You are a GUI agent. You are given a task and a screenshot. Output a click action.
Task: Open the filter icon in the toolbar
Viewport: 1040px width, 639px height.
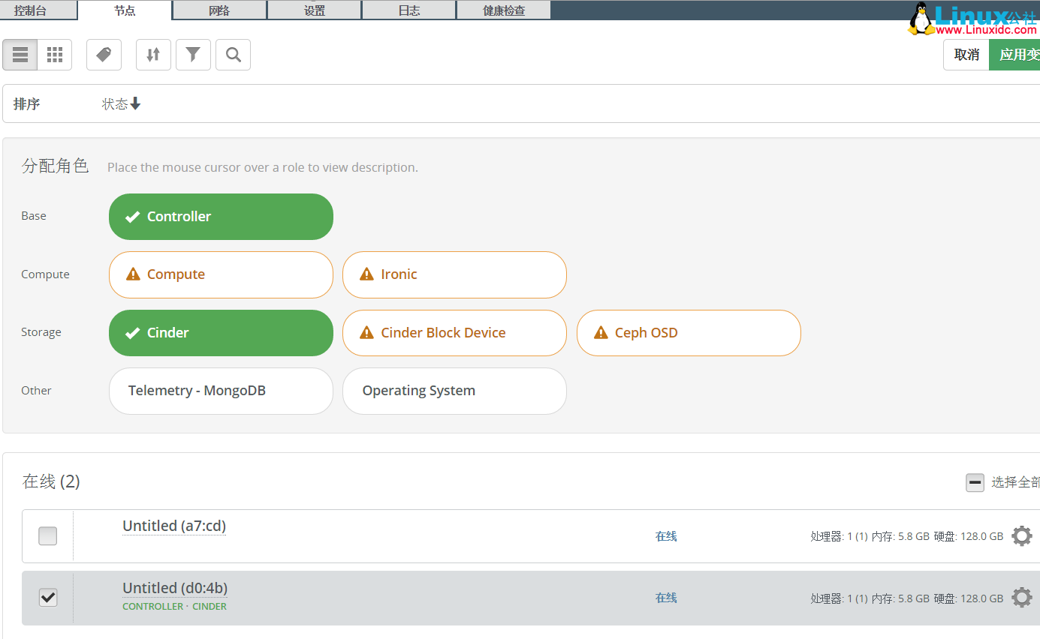[193, 54]
